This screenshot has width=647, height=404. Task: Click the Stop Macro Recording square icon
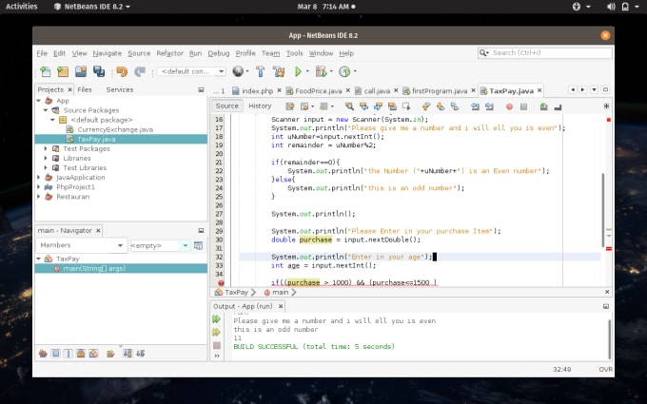pos(523,106)
